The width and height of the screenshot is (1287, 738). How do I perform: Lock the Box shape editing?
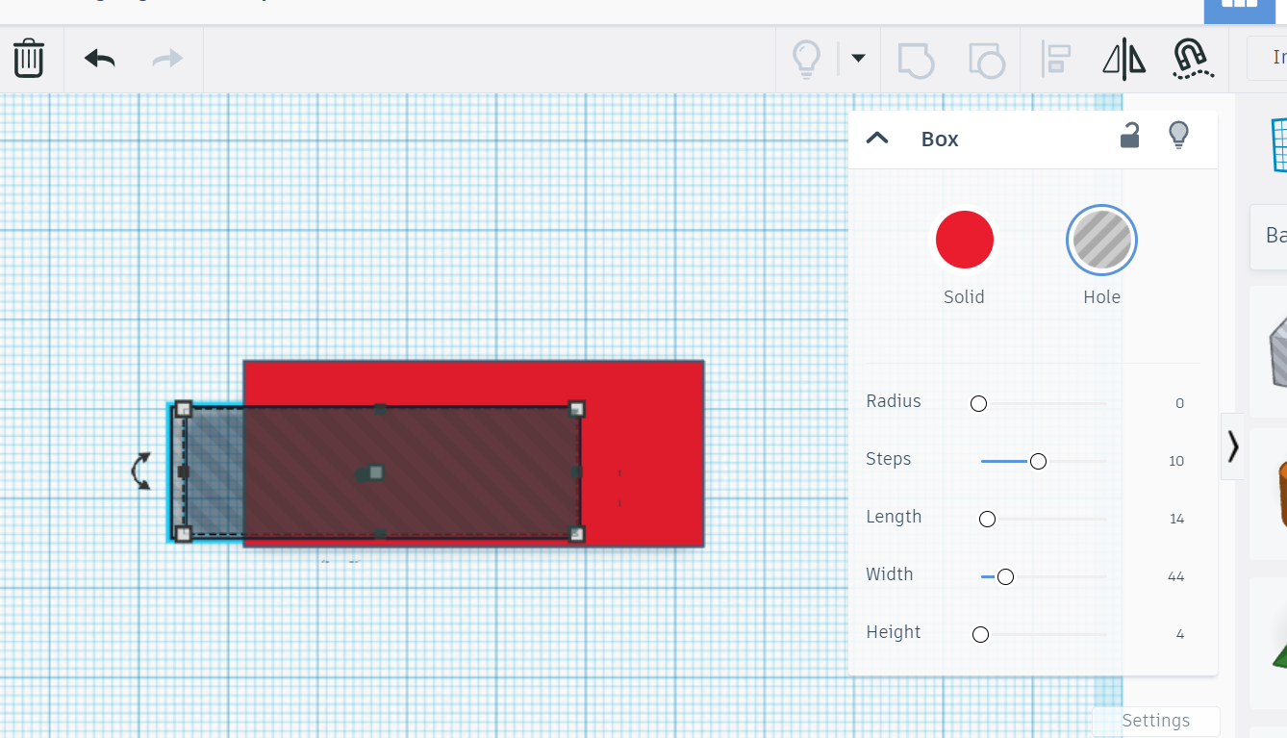point(1130,136)
